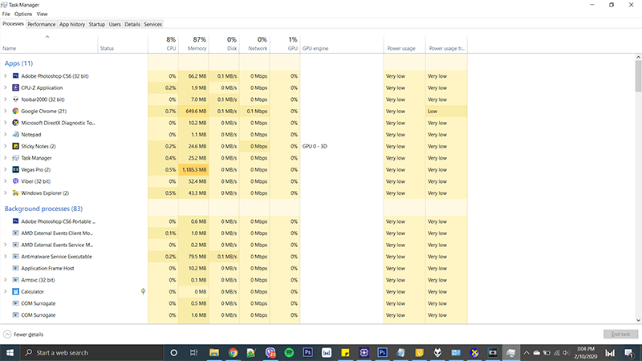The image size is (642, 361).
Task: Open CPU-Z from the taskbar
Action: 364,352
